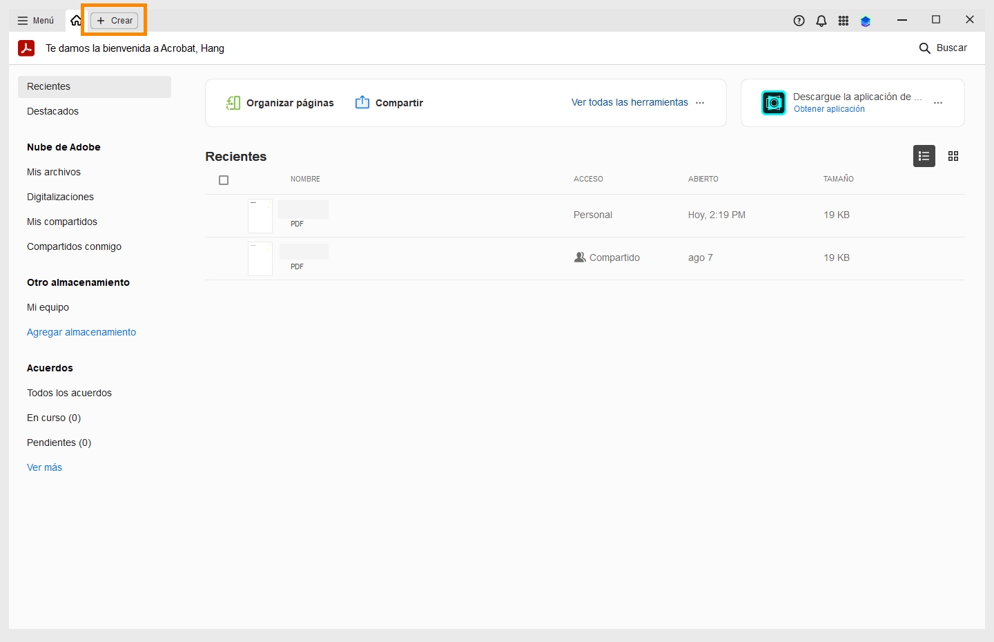Click Agregar almacenamiento link
The height and width of the screenshot is (642, 994).
(x=81, y=332)
